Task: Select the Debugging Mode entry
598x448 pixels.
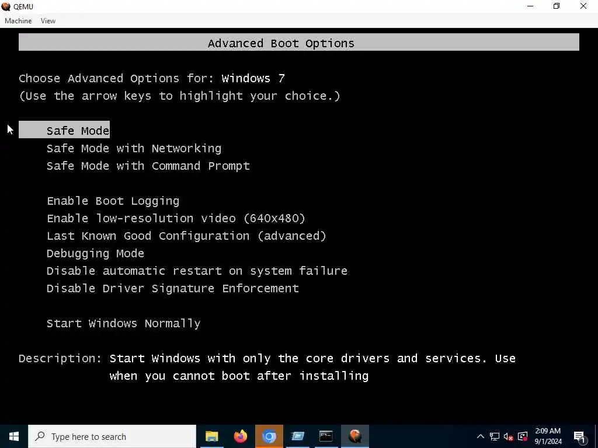Action: [x=95, y=253]
